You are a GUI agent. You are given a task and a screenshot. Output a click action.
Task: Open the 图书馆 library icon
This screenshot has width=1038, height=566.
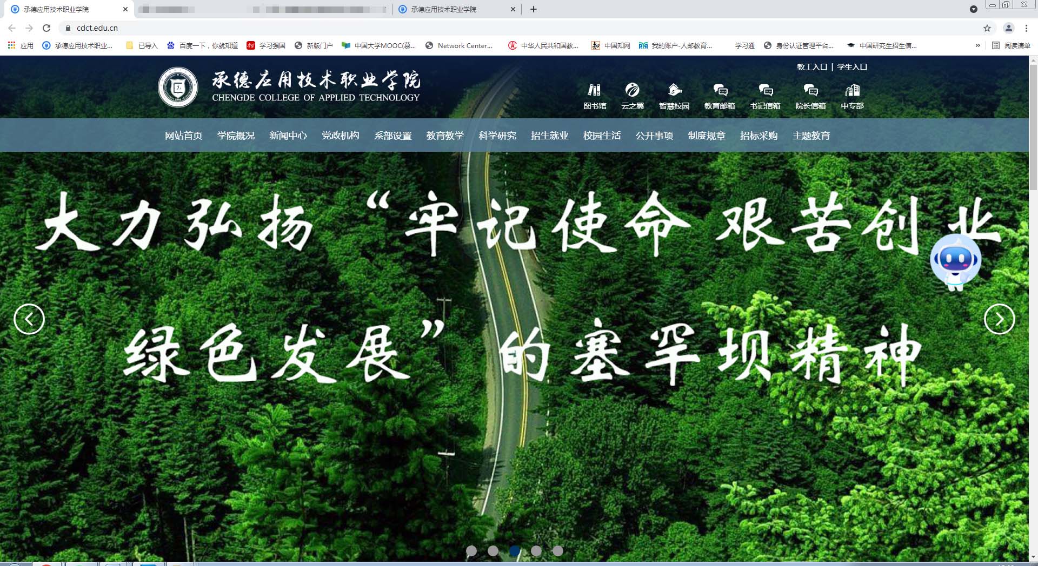[x=594, y=90]
